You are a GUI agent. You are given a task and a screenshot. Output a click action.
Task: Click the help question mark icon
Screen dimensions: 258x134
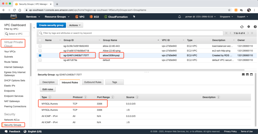click(255, 27)
